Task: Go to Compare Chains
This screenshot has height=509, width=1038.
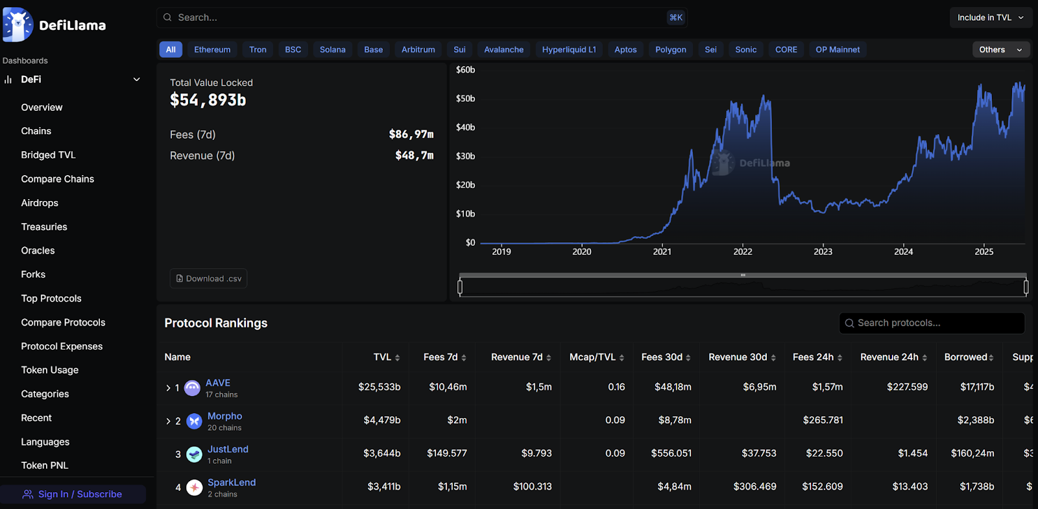Action: [x=57, y=179]
